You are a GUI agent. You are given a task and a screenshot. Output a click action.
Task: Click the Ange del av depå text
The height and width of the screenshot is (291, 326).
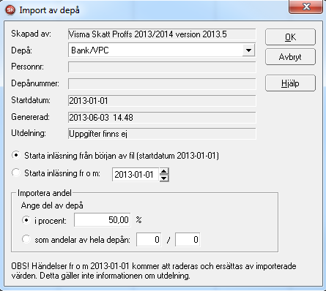point(52,205)
